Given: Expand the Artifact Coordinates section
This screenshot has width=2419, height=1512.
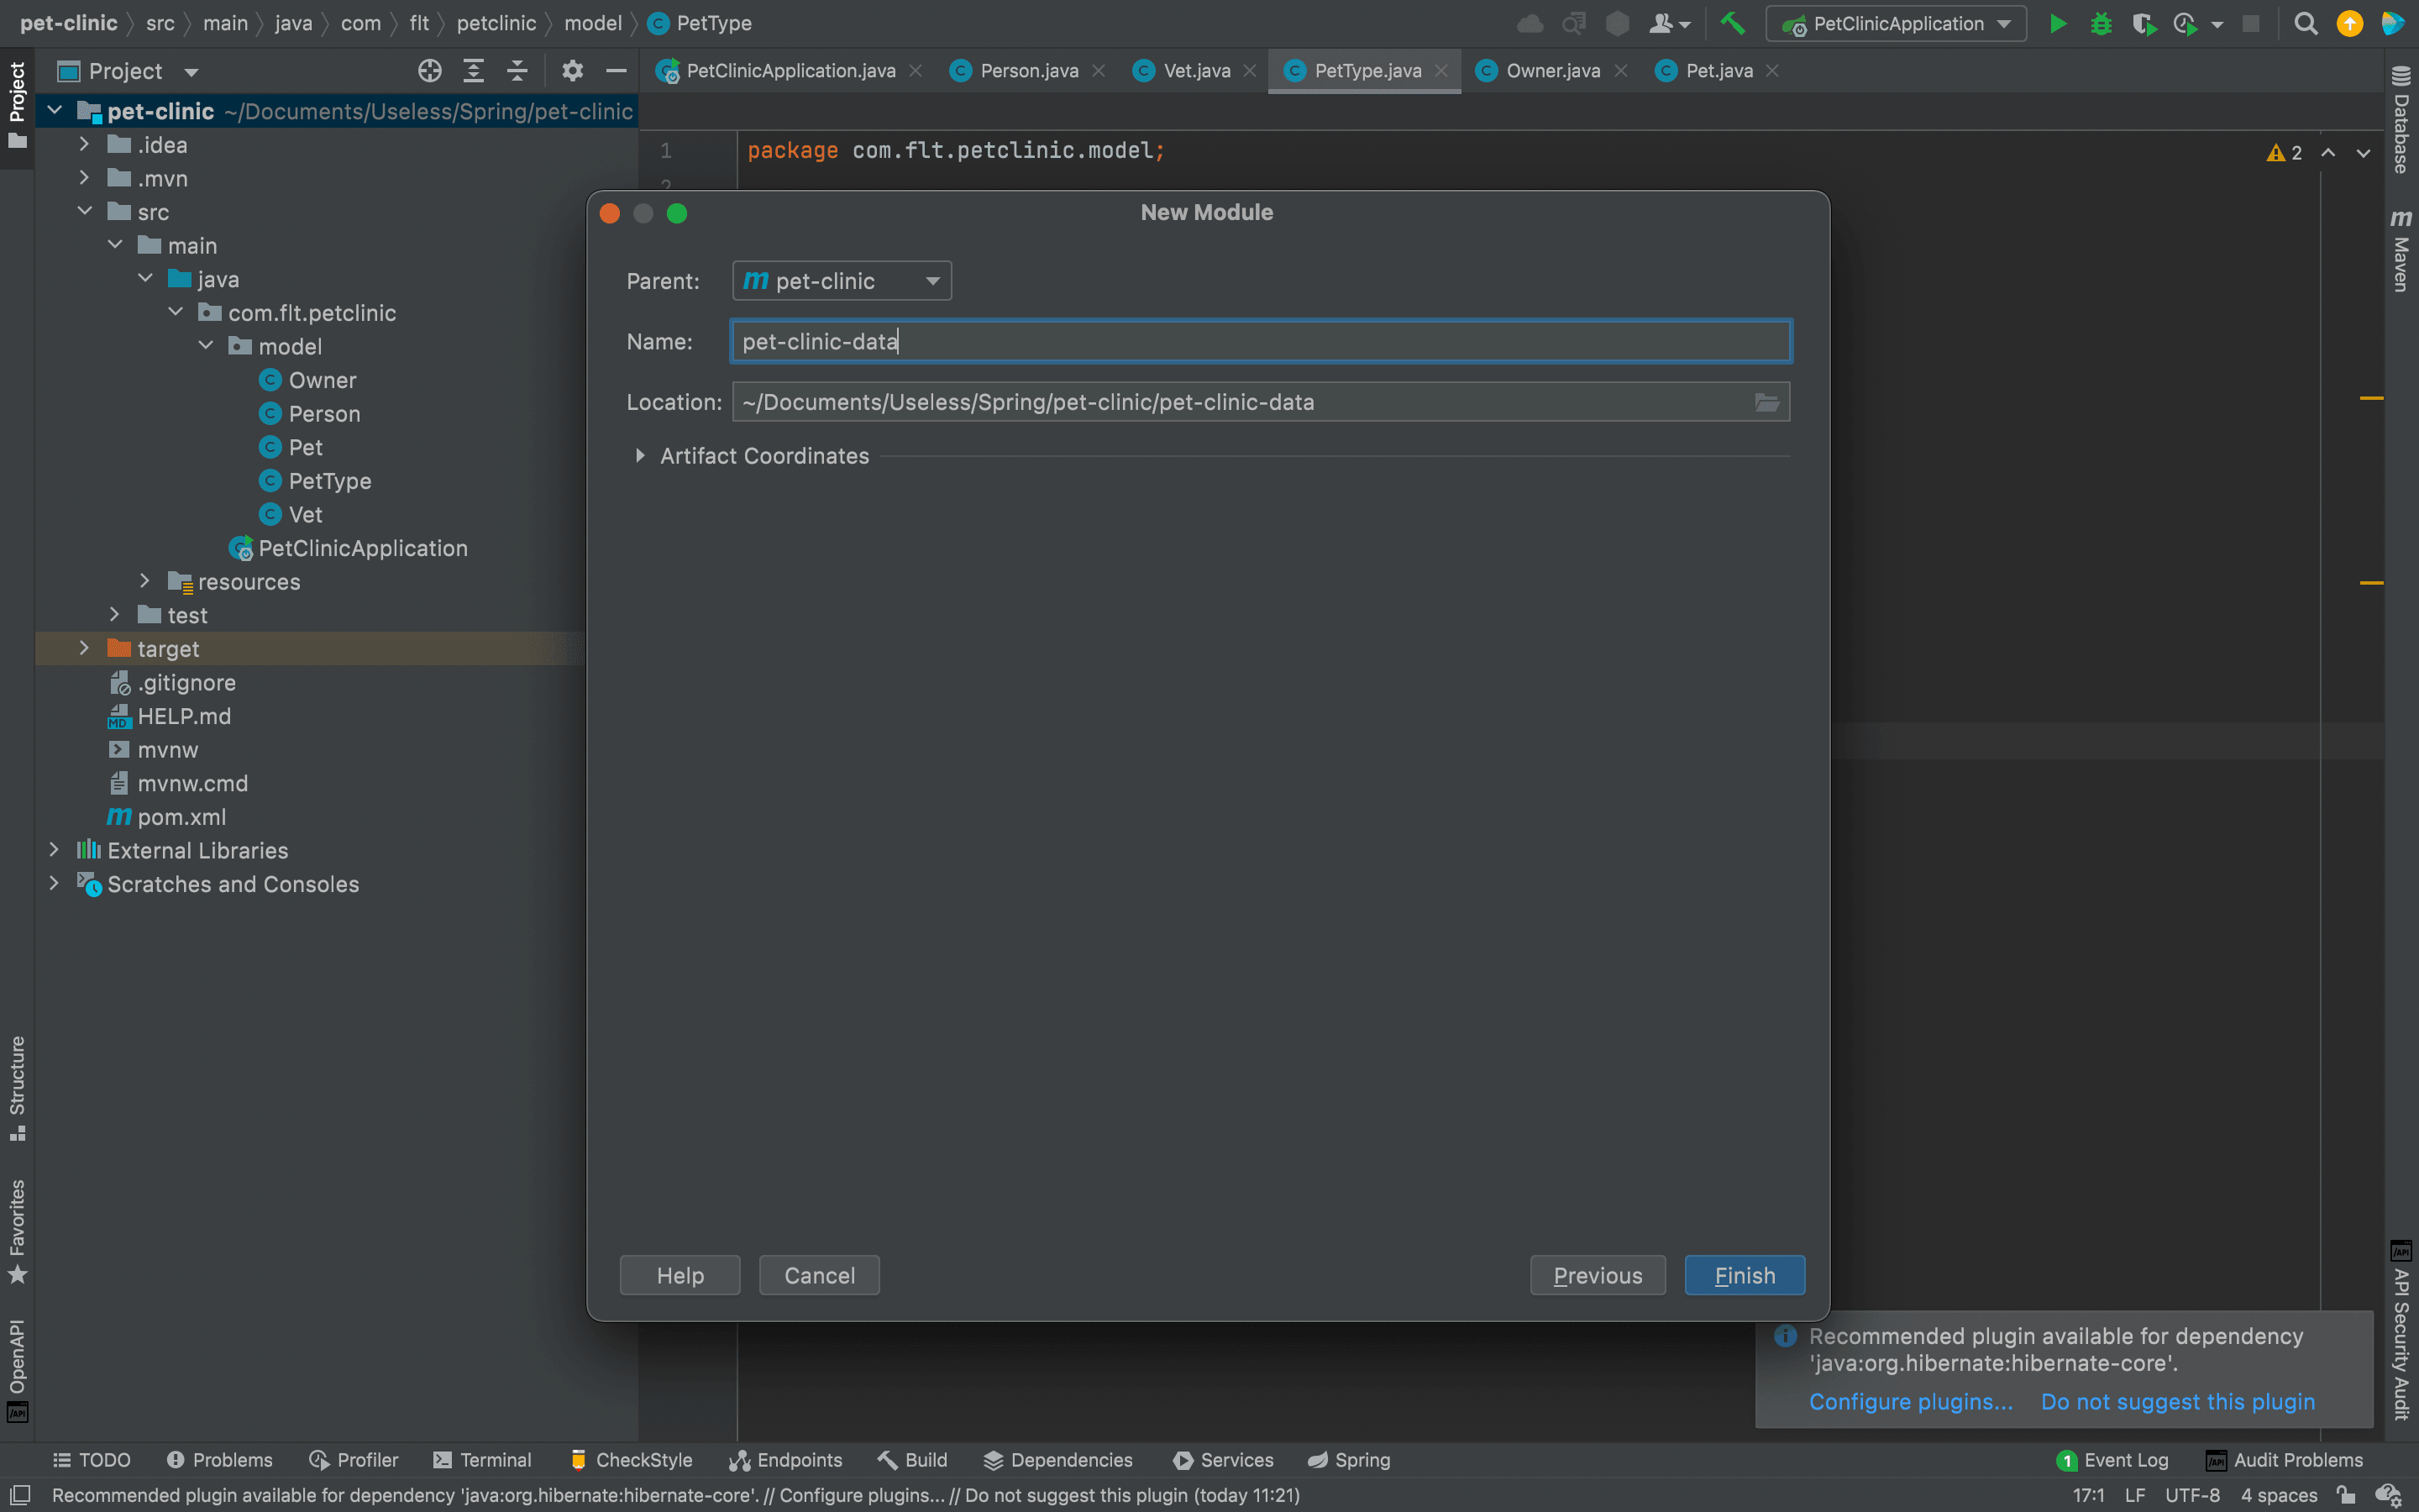Looking at the screenshot, I should tap(640, 456).
